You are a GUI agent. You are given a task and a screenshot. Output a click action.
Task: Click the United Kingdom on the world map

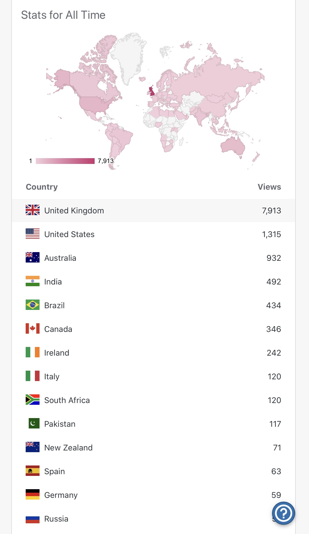[152, 91]
